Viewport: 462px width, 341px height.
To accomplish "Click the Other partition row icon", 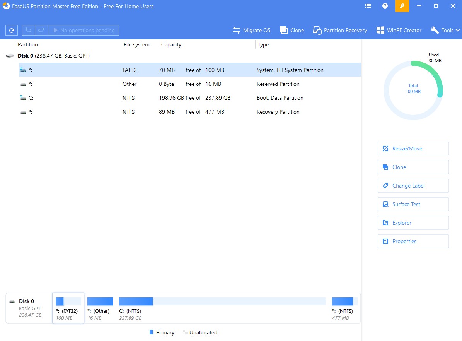I will [23, 84].
